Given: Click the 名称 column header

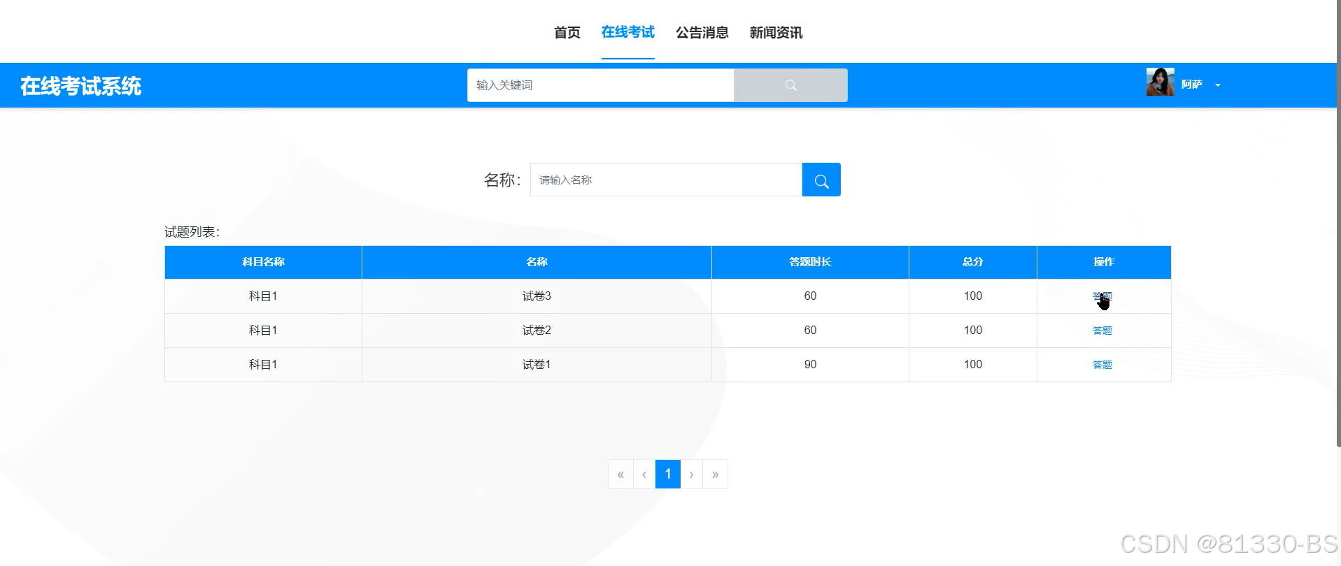Looking at the screenshot, I should coord(537,262).
